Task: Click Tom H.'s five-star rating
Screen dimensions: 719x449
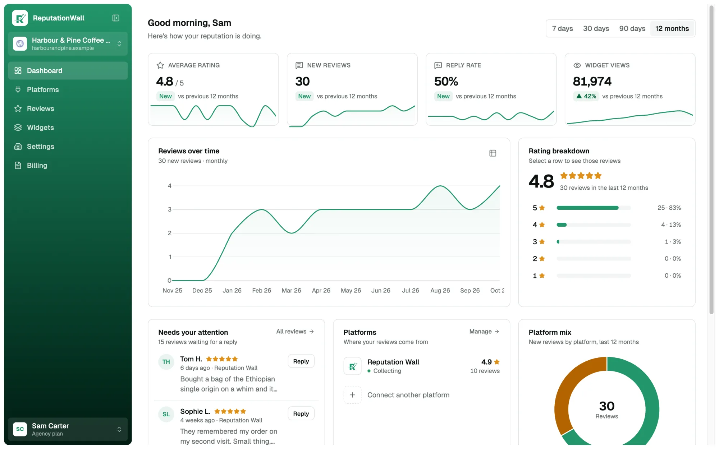Action: pyautogui.click(x=222, y=359)
